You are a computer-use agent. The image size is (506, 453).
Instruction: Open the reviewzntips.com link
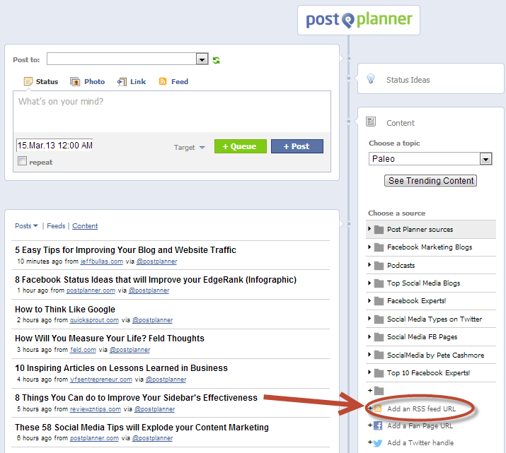[x=96, y=409]
